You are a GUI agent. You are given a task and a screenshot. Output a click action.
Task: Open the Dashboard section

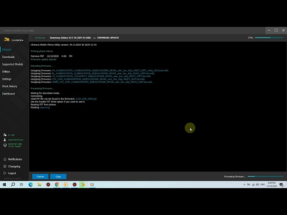click(x=9, y=94)
